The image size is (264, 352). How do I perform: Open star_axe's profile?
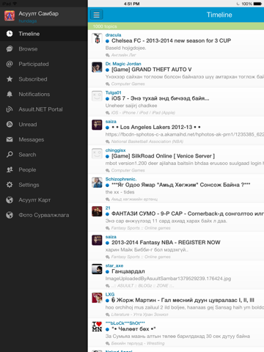[x=114, y=265]
